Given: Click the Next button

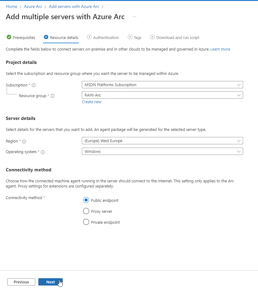Looking at the screenshot, I should (51, 282).
